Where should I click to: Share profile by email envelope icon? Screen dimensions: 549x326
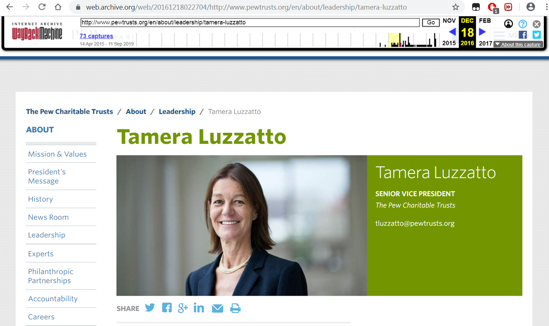[217, 308]
